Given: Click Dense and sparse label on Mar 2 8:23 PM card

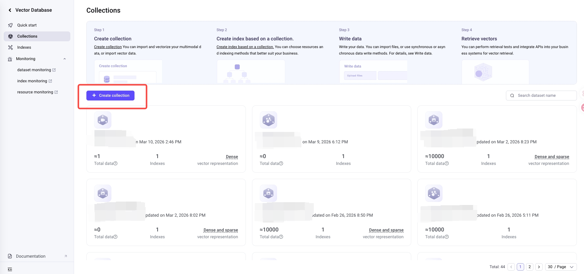Looking at the screenshot, I should pos(552,157).
